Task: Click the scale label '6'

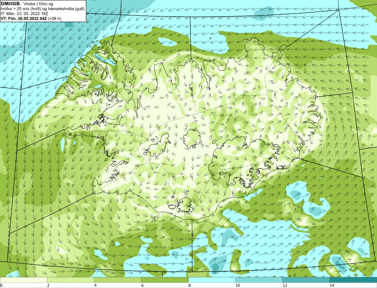Action: (x=143, y=285)
